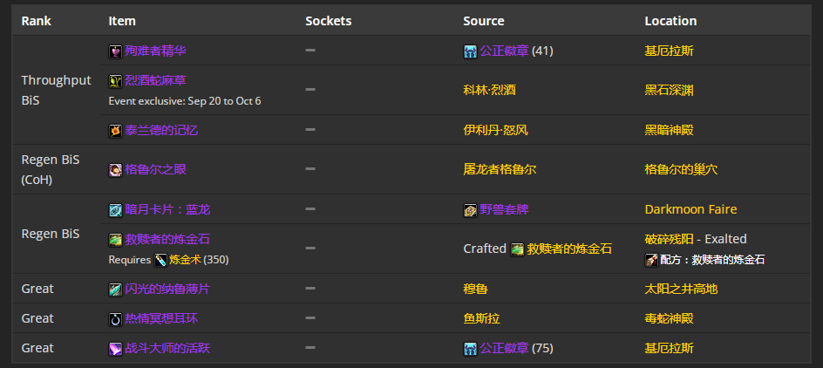Click the 炼金术 profession icon
The width and height of the screenshot is (823, 368).
click(160, 260)
